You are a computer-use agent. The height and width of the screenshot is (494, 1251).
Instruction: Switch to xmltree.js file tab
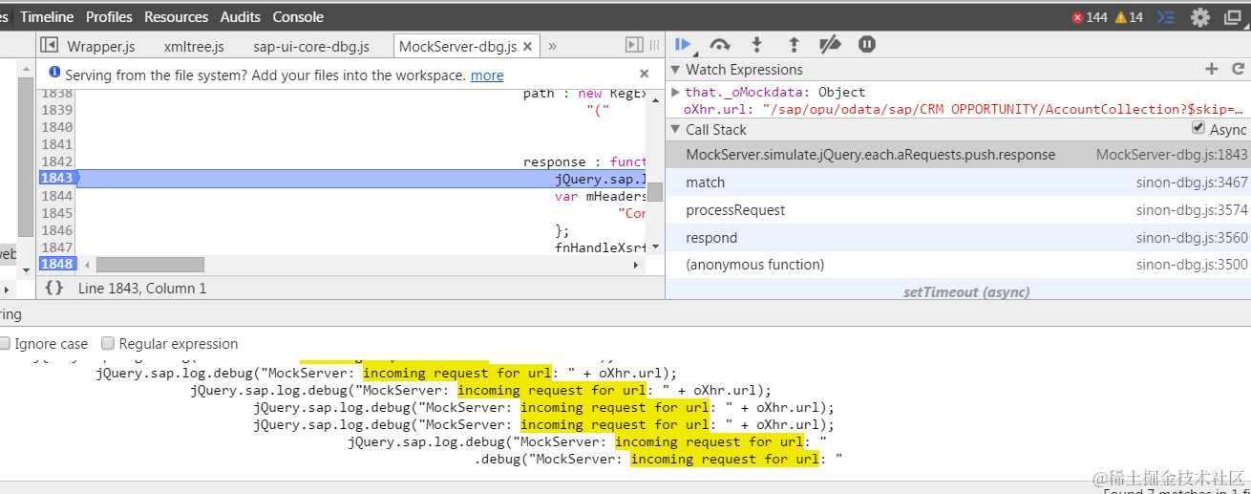(x=194, y=46)
